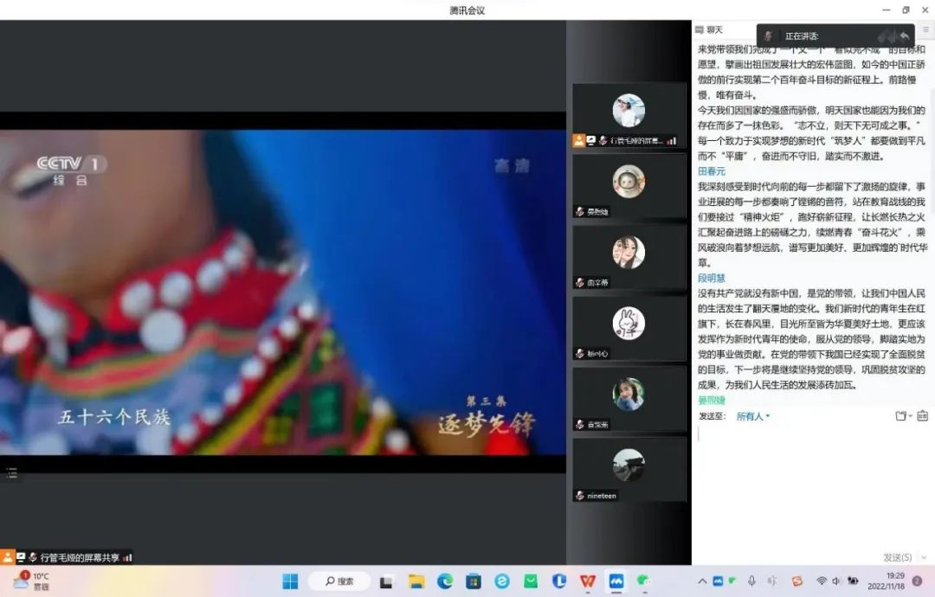Expand the send options arrow beside 发送(S)
Screen dimensions: 935x597
click(924, 558)
